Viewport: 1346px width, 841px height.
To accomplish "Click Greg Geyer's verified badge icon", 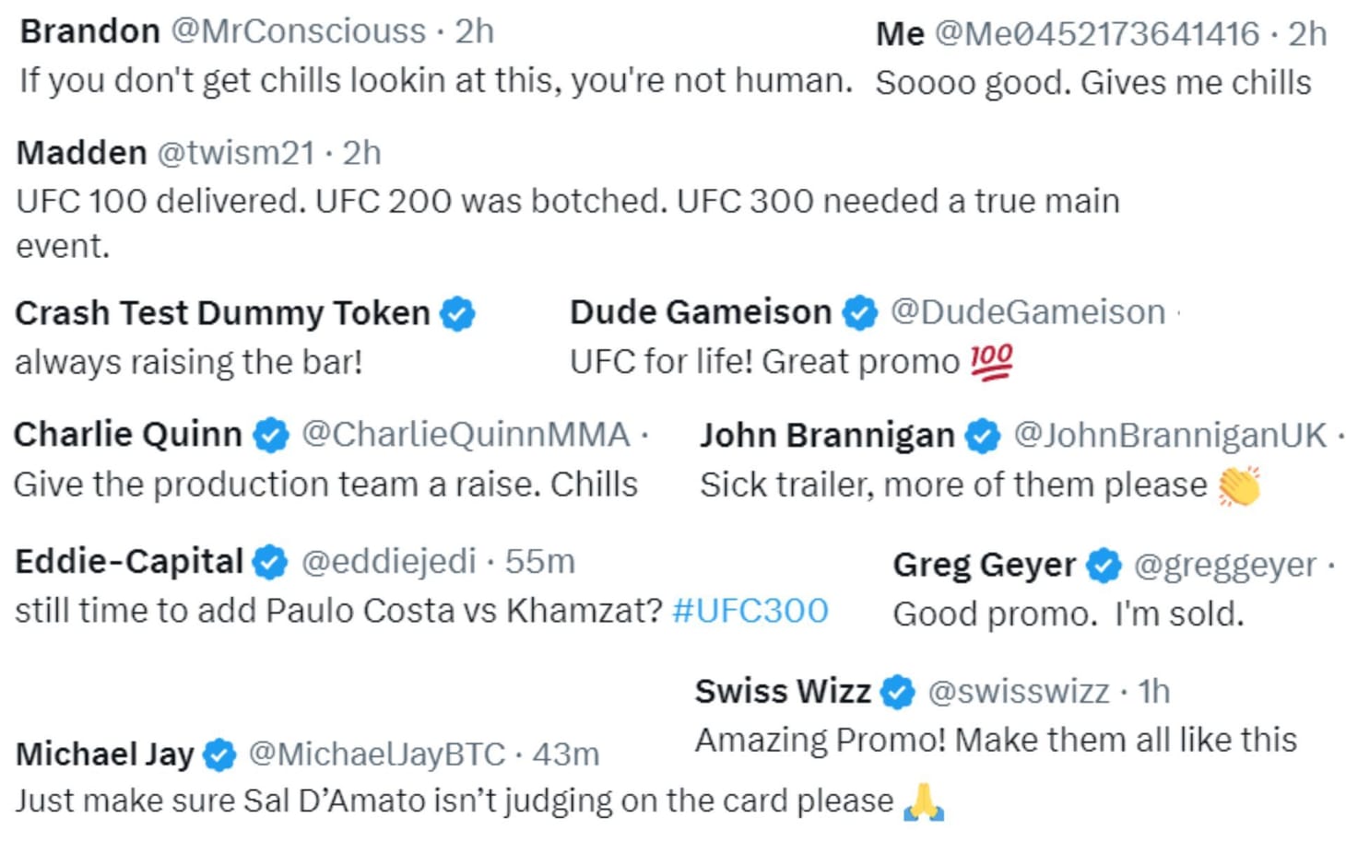I will tap(1104, 566).
